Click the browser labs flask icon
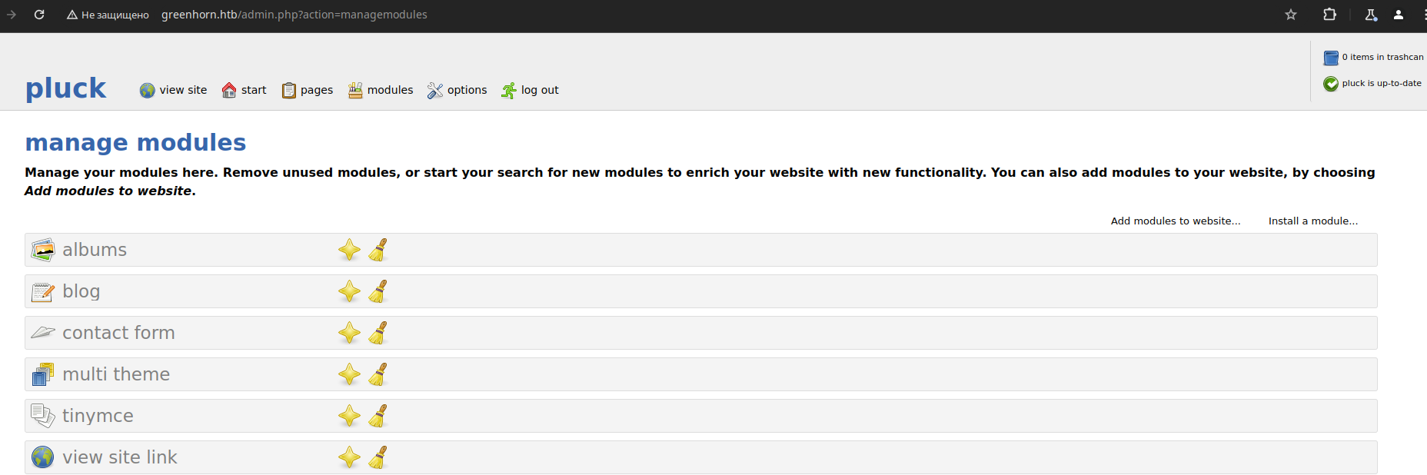 pyautogui.click(x=1371, y=15)
